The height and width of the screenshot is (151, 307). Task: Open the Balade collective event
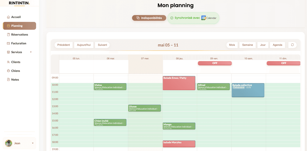tap(248, 90)
